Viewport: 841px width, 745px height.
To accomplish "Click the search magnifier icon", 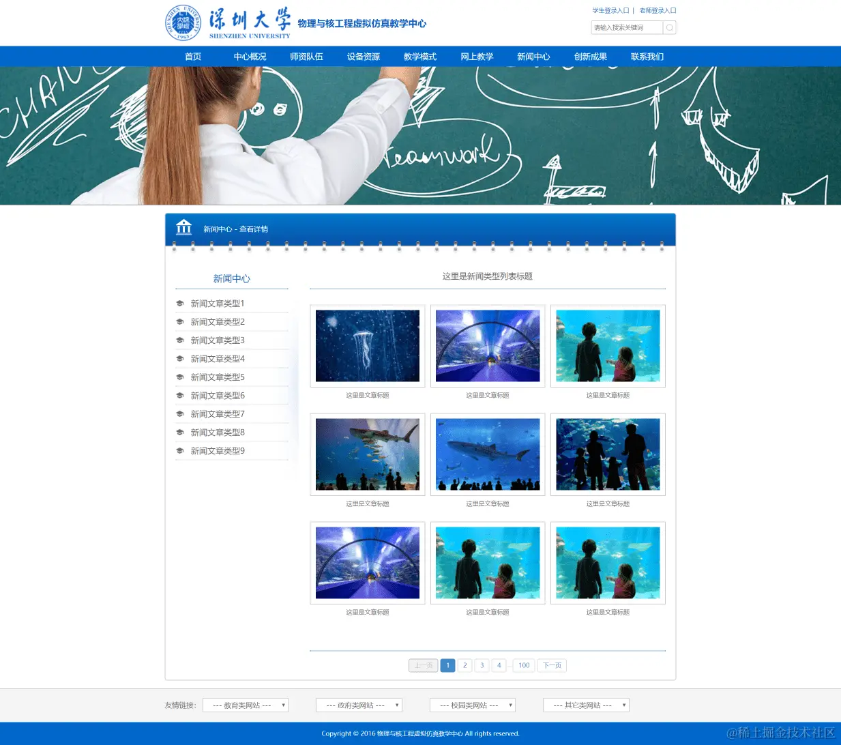I will pyautogui.click(x=669, y=27).
